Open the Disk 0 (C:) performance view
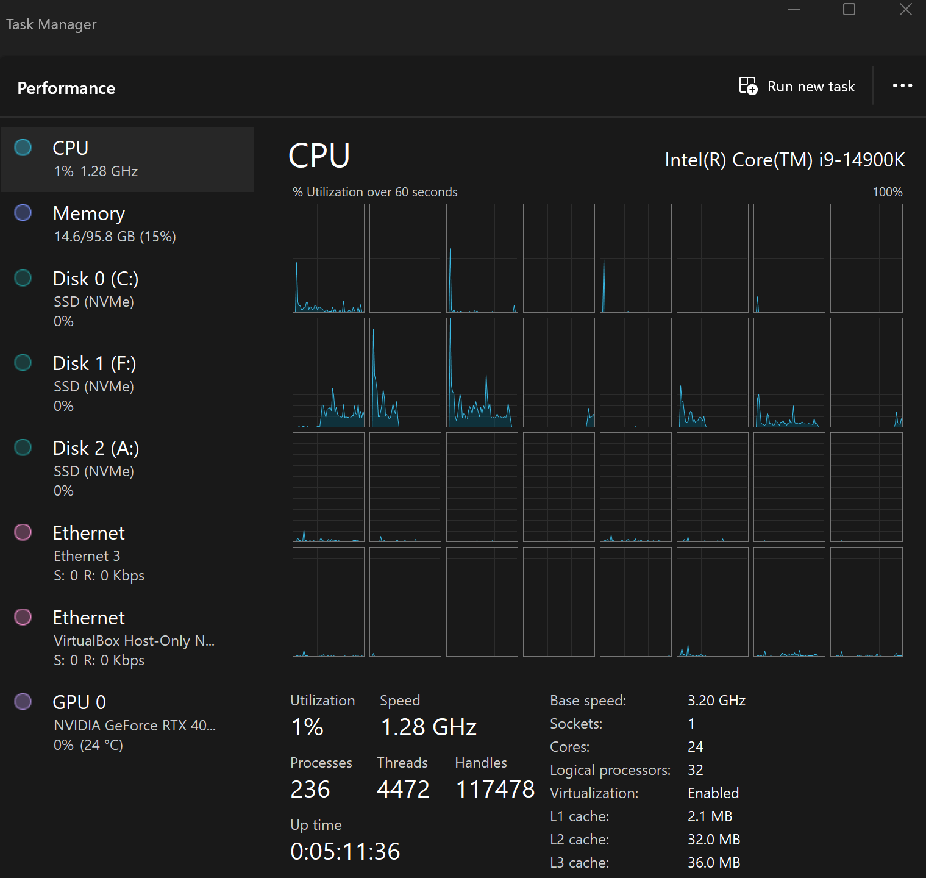This screenshot has width=926, height=878. click(127, 299)
